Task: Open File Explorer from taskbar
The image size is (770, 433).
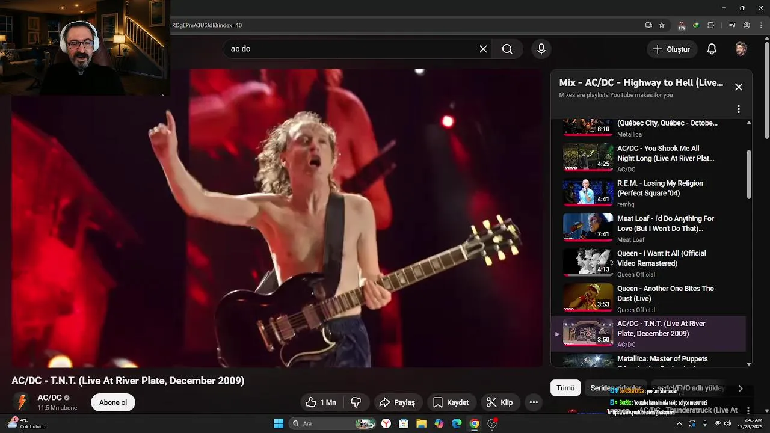Action: [x=421, y=423]
